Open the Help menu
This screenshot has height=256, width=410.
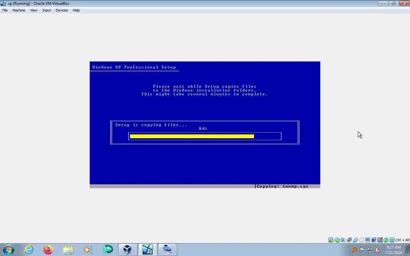point(76,10)
